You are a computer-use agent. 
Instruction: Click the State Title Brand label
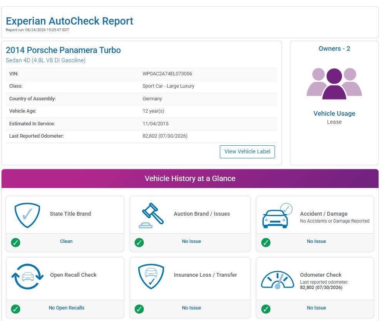(70, 214)
